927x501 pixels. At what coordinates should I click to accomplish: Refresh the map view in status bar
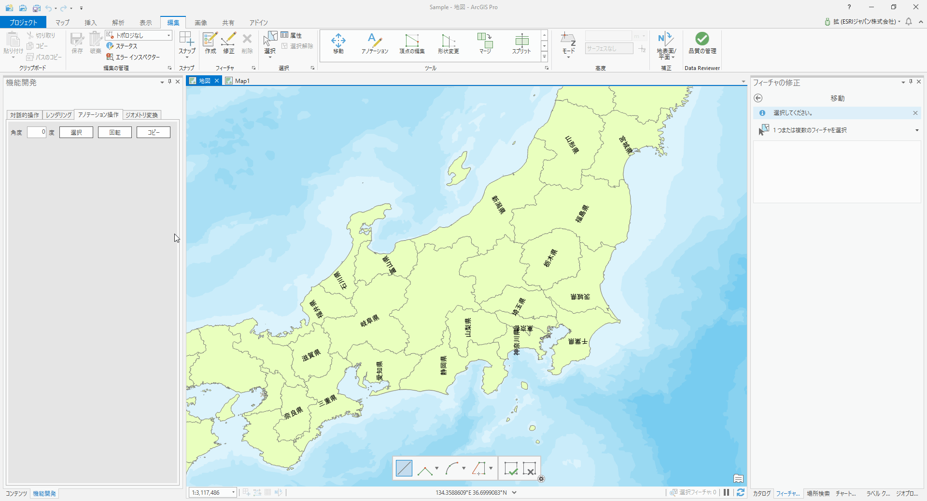click(741, 492)
